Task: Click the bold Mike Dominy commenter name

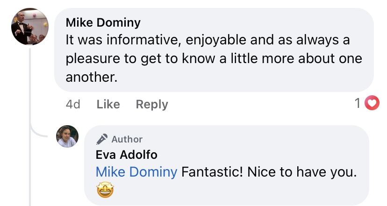Action: pos(103,22)
